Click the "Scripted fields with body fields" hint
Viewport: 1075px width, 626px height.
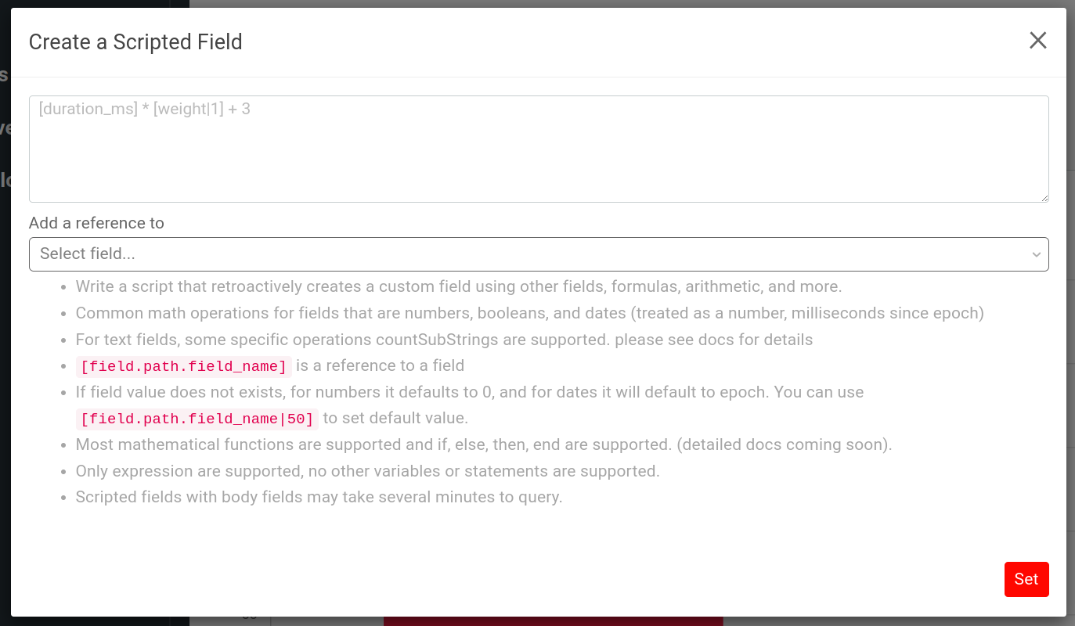point(319,497)
